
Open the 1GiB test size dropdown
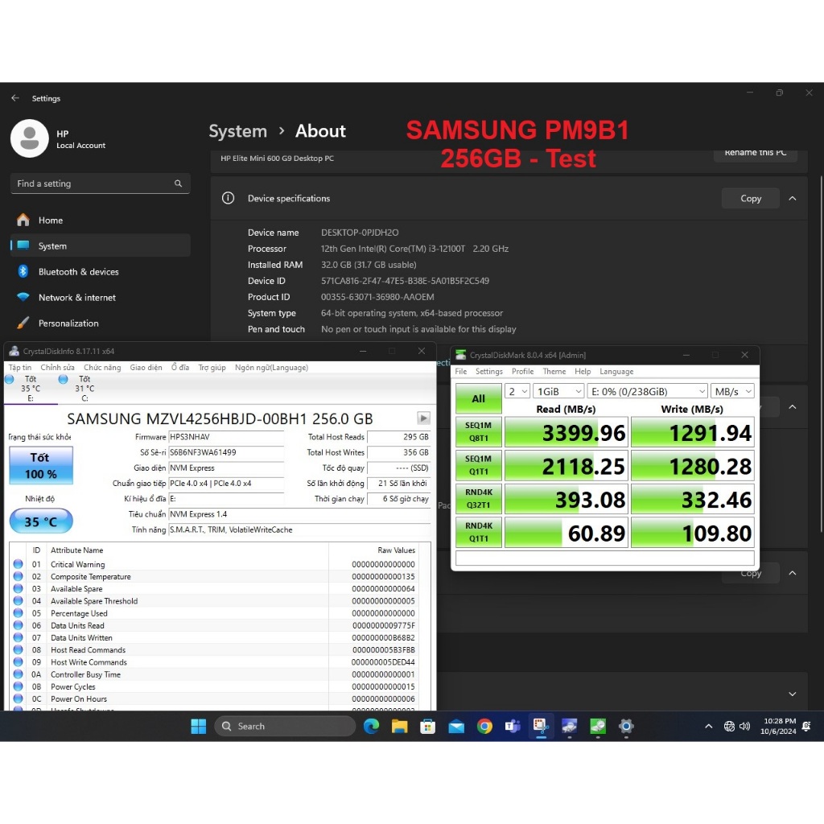pyautogui.click(x=558, y=391)
